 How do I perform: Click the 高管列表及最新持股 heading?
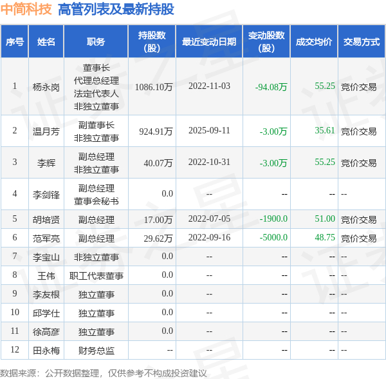pos(116,10)
